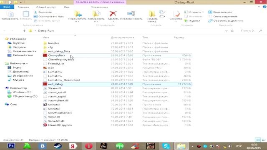Screen dimensions: 267x150
Task: Switch to the Главная ribbon tab
Action: pos(23,7)
